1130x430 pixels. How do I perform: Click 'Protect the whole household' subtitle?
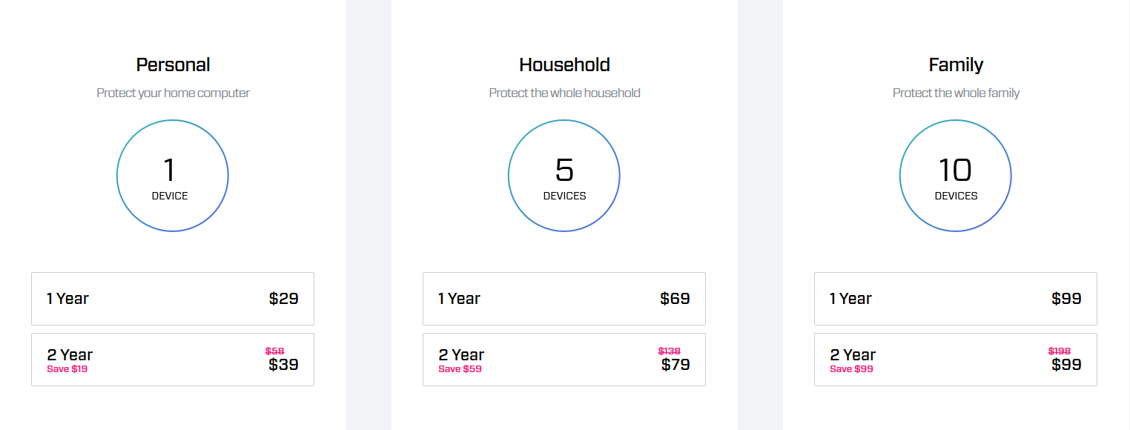[x=565, y=93]
